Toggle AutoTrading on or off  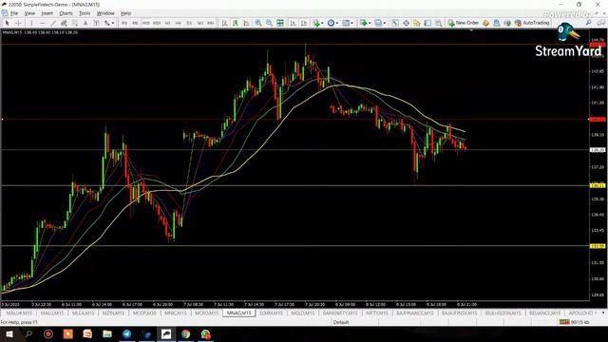point(532,23)
